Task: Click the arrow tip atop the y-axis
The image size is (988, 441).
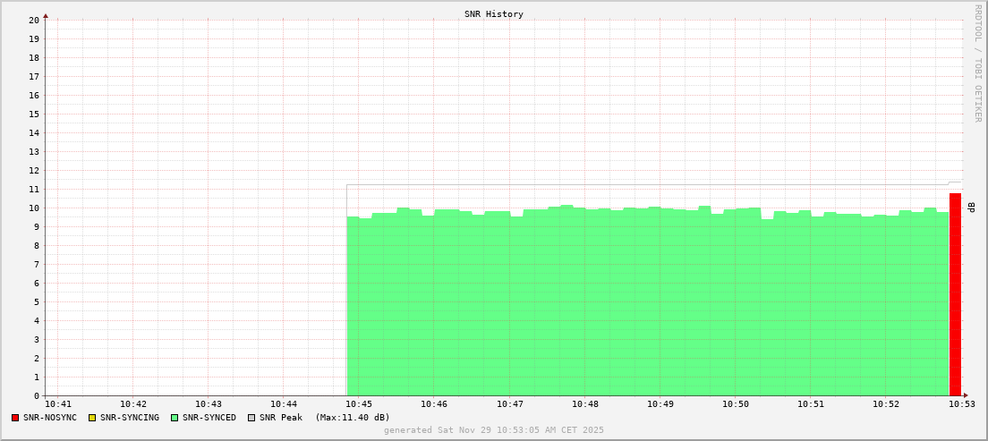Action: [x=46, y=15]
